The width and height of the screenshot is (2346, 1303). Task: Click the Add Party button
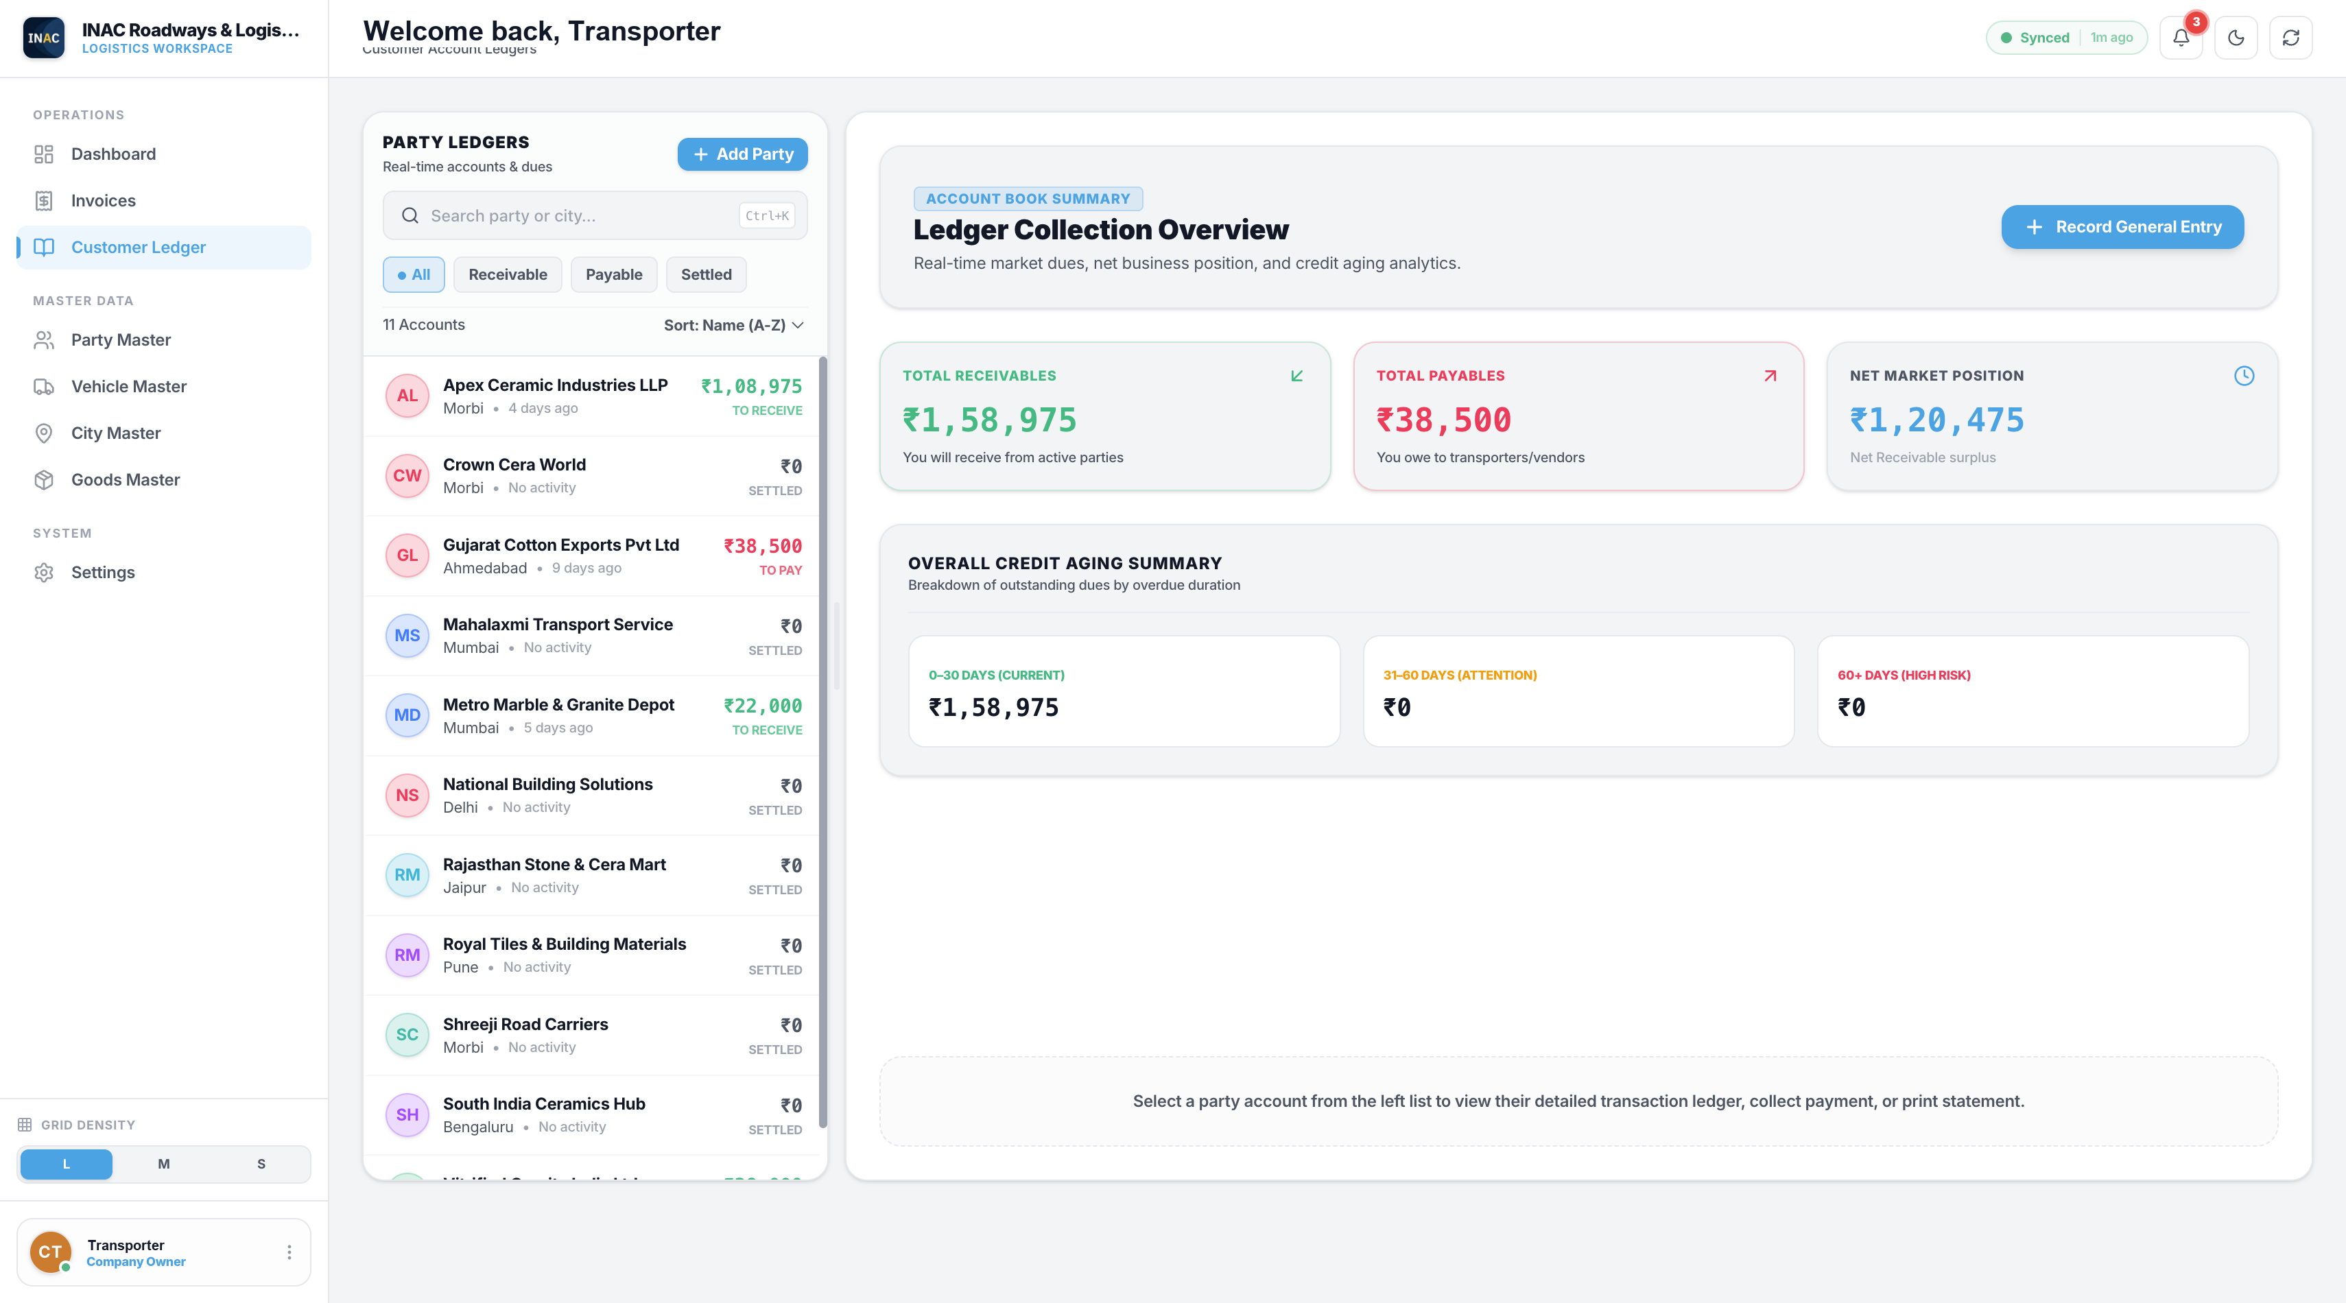pyautogui.click(x=742, y=154)
